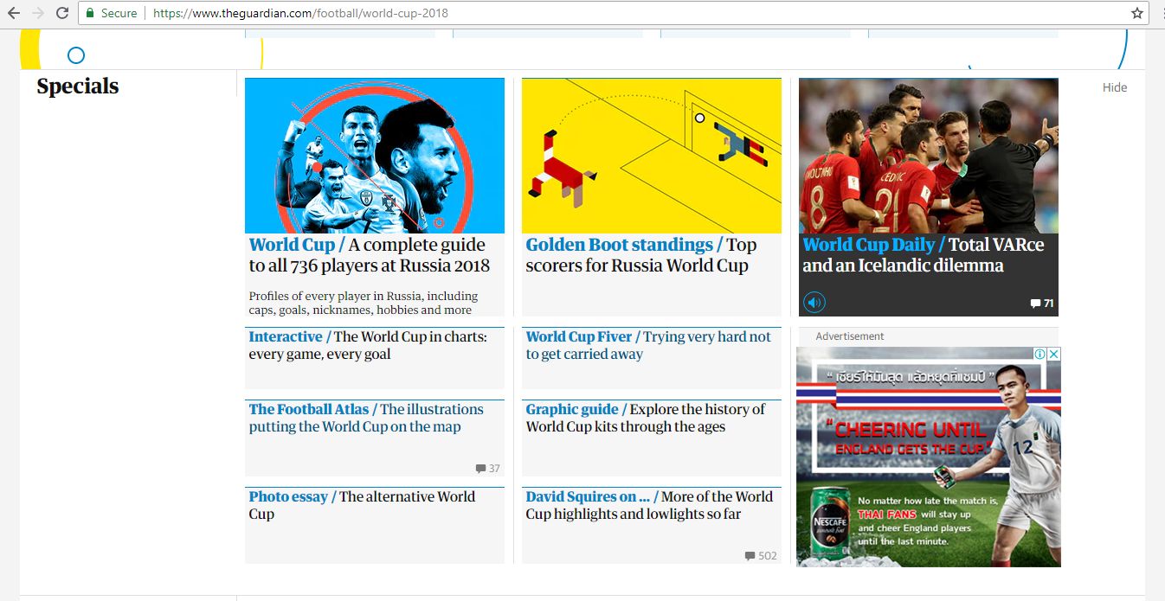Open the guide to all 736 players headline

coord(369,255)
